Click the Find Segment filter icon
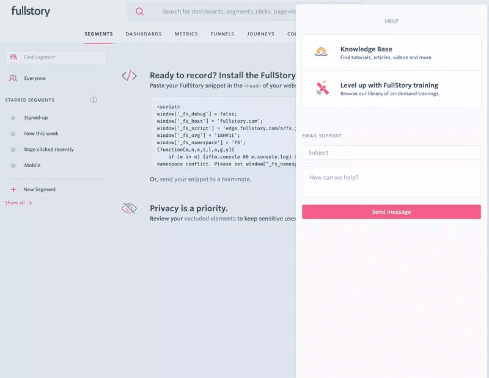This screenshot has height=378, width=489. point(13,57)
